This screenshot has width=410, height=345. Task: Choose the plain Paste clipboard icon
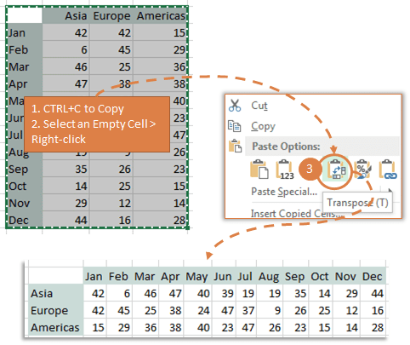(259, 170)
